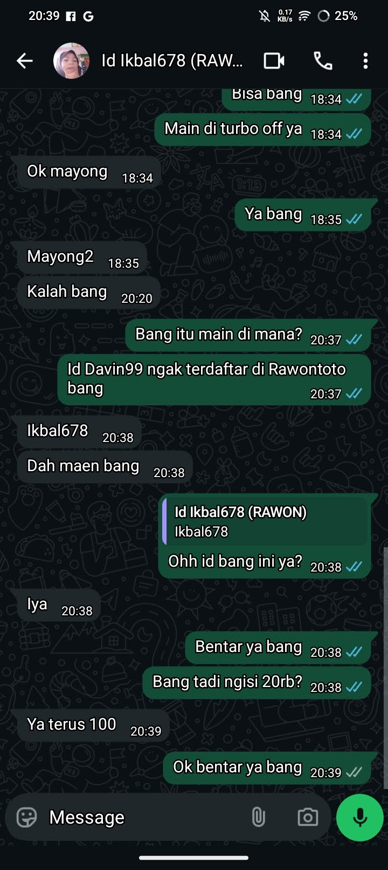The width and height of the screenshot is (388, 870).
Task: Open the emoji sticker picker
Action: point(27,818)
